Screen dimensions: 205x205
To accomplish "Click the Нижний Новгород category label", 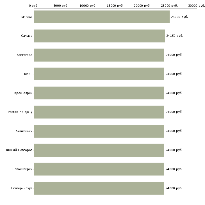I will (x=19, y=150).
